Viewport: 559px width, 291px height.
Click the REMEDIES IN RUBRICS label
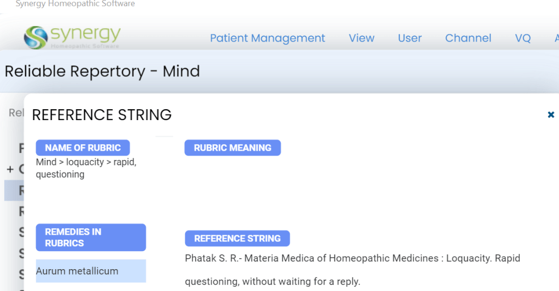pyautogui.click(x=91, y=237)
